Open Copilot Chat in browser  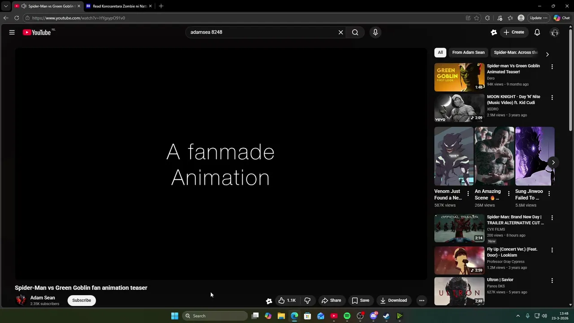[x=562, y=18]
